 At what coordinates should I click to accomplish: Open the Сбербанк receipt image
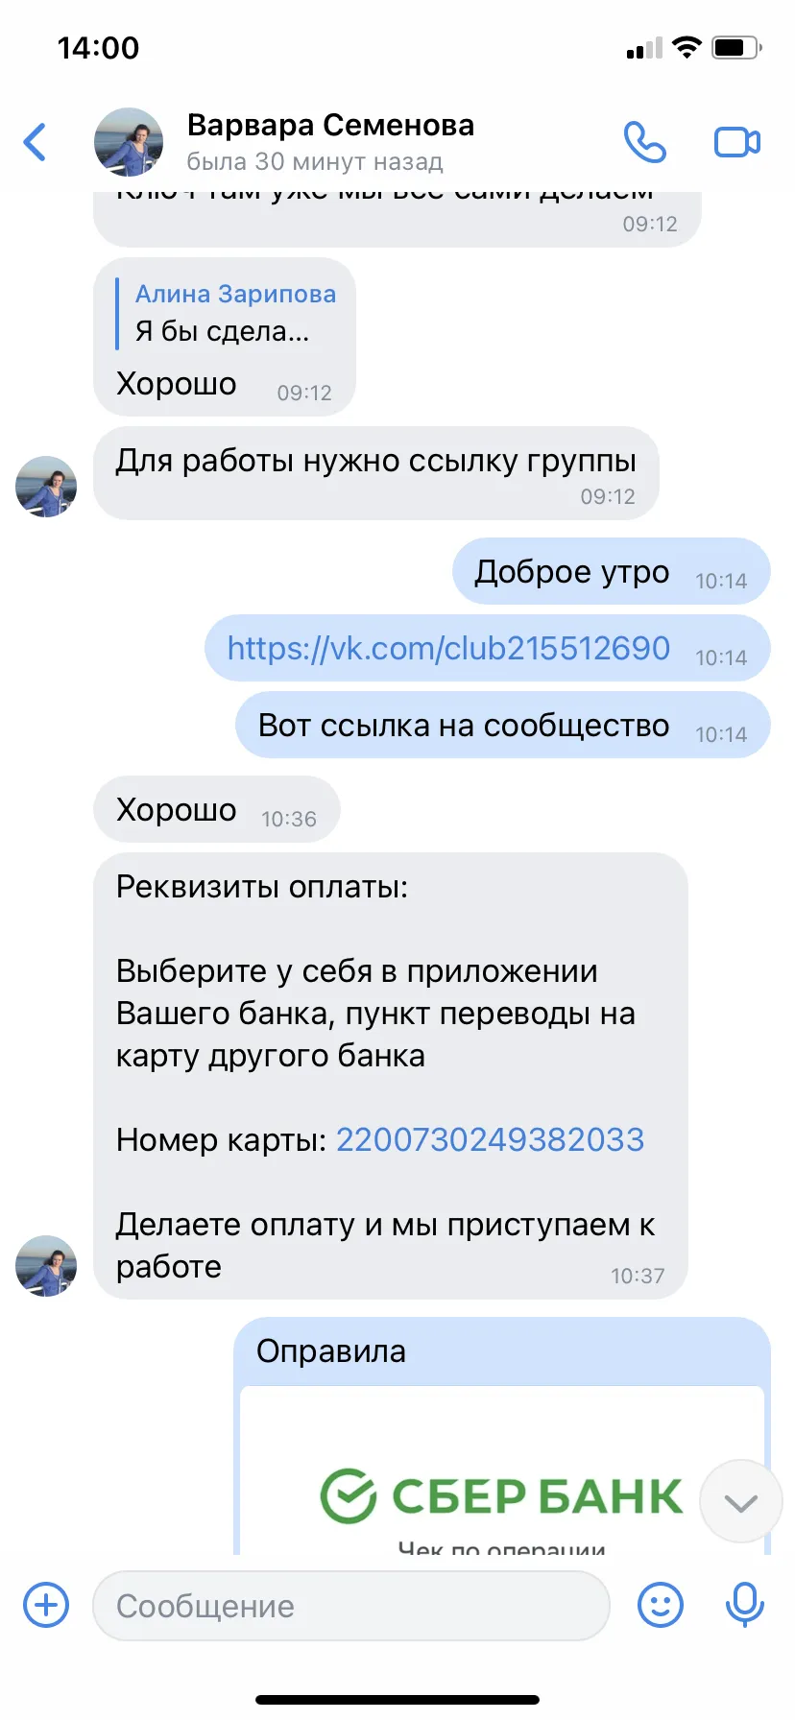(502, 1469)
